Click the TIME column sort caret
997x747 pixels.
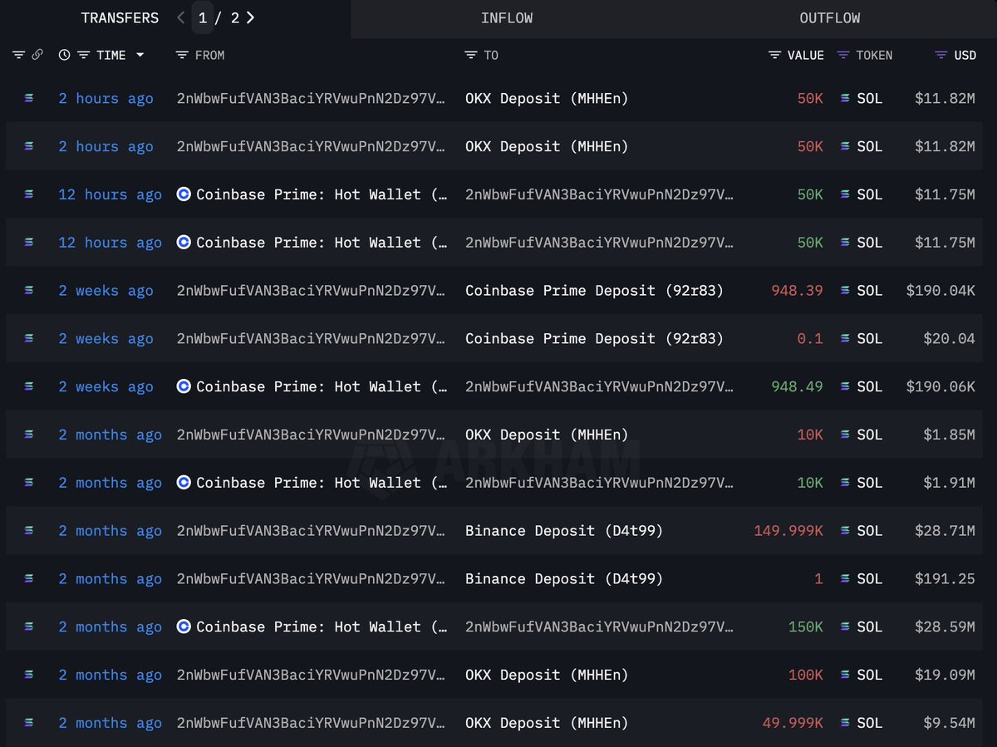click(x=140, y=55)
